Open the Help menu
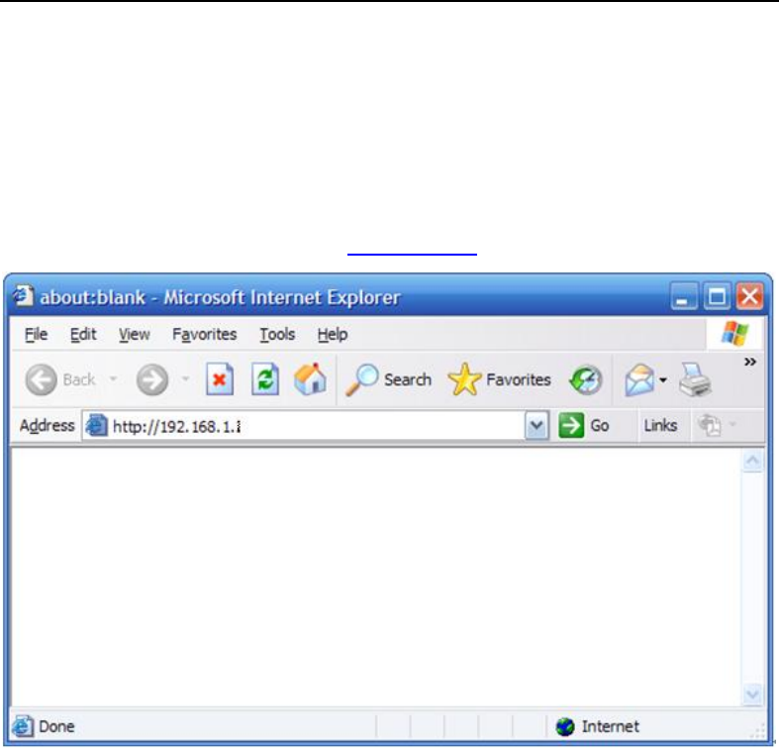The width and height of the screenshot is (779, 749). click(x=333, y=334)
